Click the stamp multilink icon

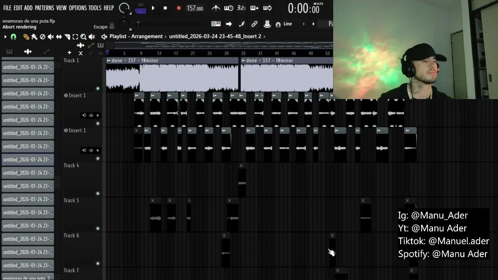[267, 24]
